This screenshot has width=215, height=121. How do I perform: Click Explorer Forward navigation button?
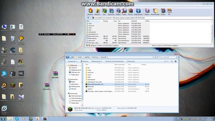70,57
